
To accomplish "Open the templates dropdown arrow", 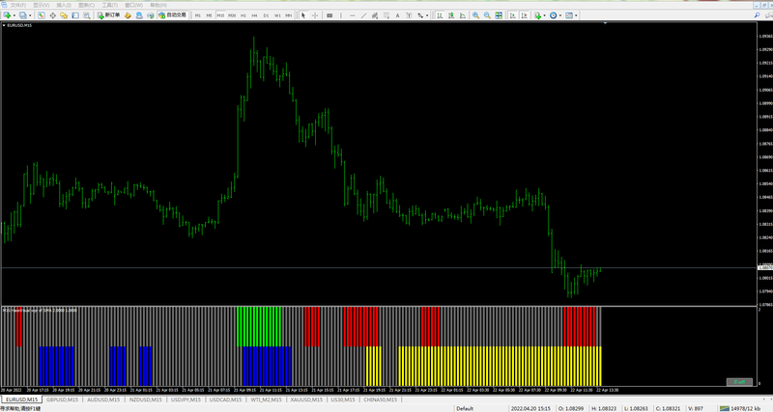I will 576,15.
